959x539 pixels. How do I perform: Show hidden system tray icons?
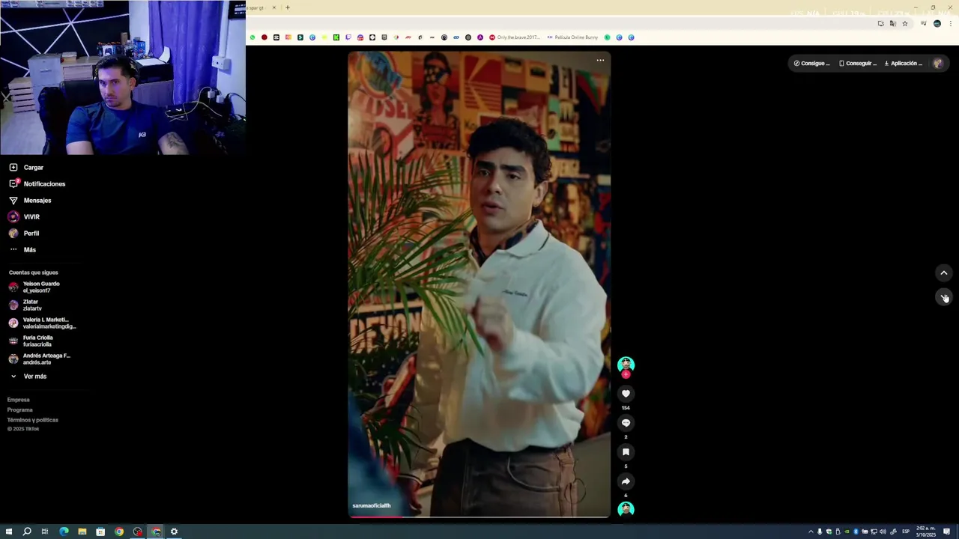tap(811, 532)
